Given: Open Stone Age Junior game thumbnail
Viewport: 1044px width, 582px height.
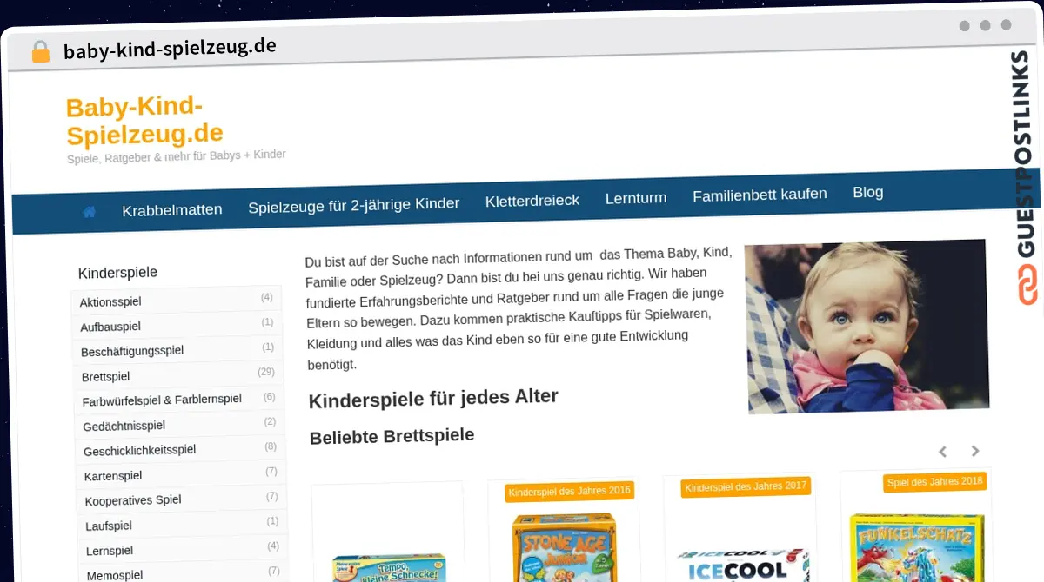Looking at the screenshot, I should point(565,547).
